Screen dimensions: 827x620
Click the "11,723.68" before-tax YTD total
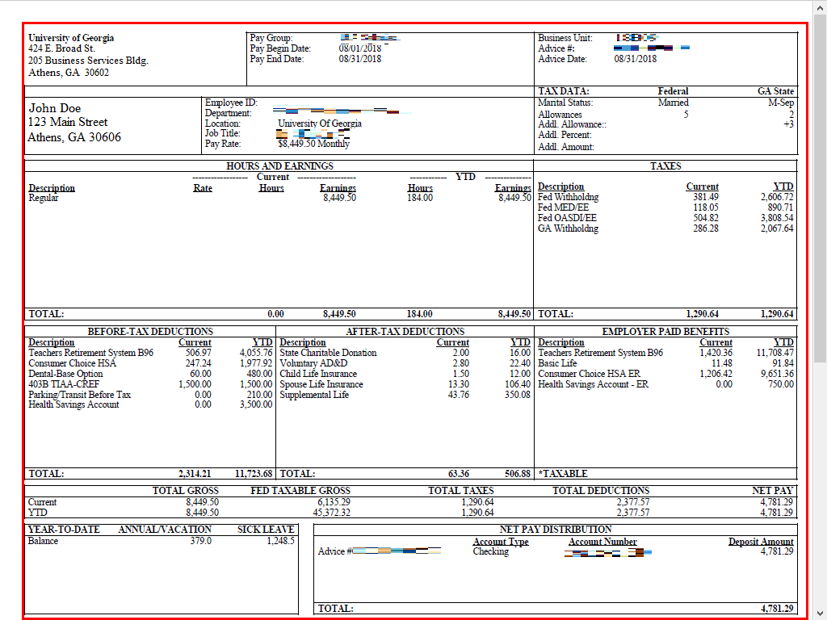click(254, 474)
